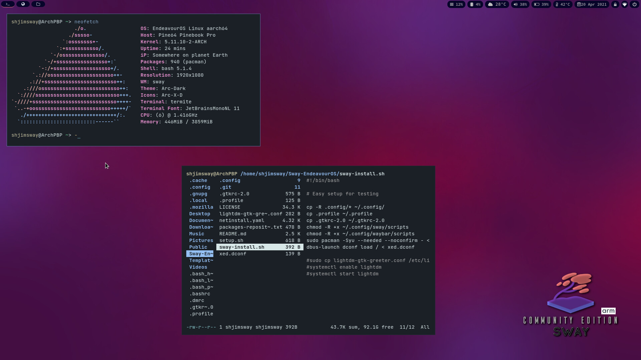Open the 28°C weather module

coord(497,4)
